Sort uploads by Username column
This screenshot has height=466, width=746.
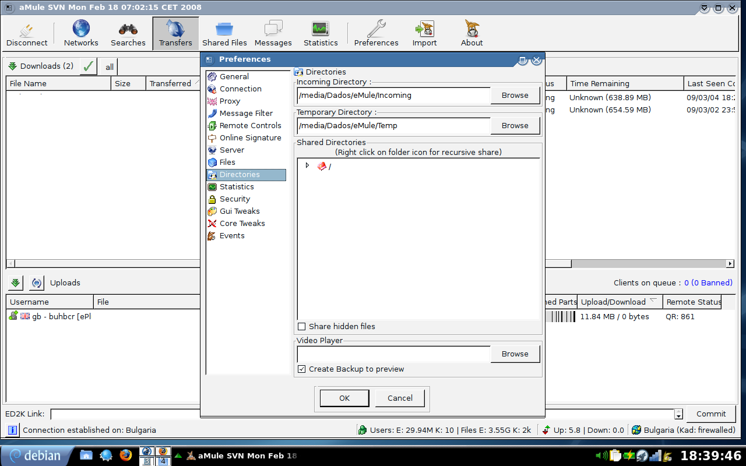[x=50, y=302]
